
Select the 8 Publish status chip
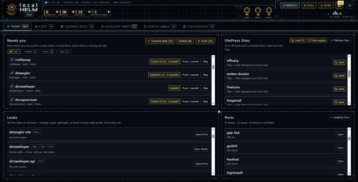pyautogui.click(x=52, y=13)
